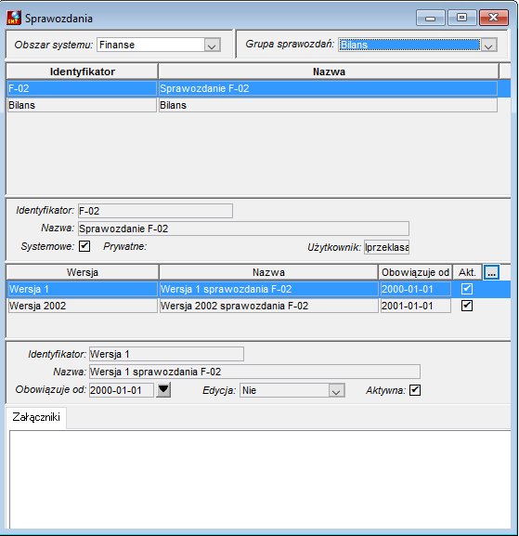
Task: Click the report Identyfikator field containing F-02
Action: [x=155, y=211]
